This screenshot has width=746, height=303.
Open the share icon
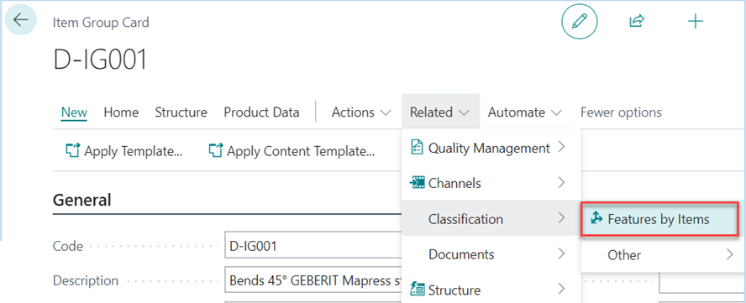(636, 21)
